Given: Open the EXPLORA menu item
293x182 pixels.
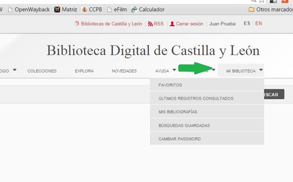Looking at the screenshot, I should click(x=84, y=71).
